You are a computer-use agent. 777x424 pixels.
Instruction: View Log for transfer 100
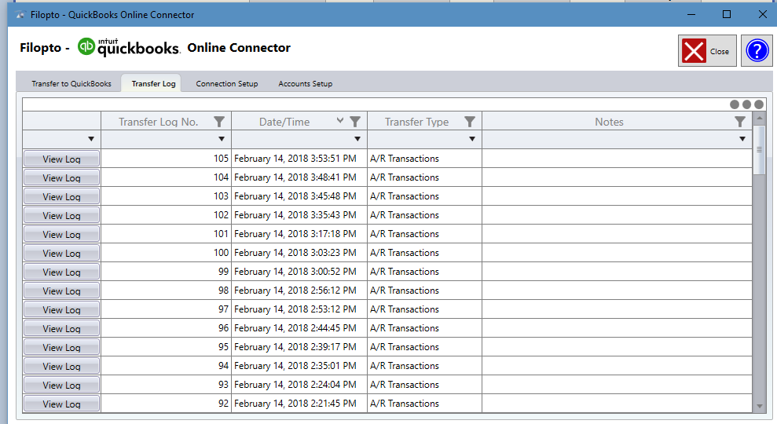point(61,253)
